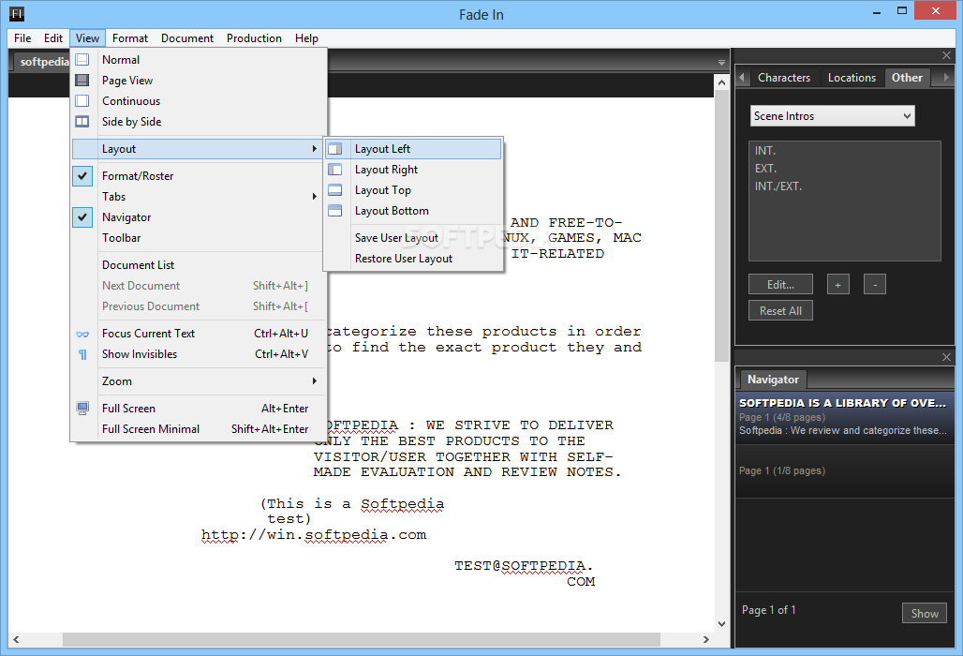Click the Side by Side icon
The height and width of the screenshot is (656, 963).
tap(81, 122)
